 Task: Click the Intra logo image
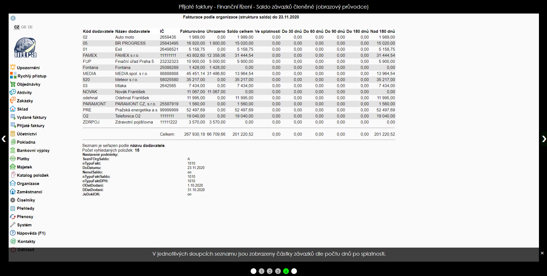25,48
